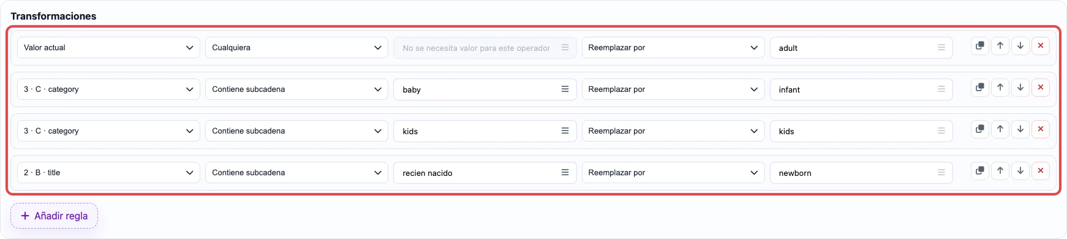Open 'Contiene subcadena' dropdown in kids row

pos(296,131)
